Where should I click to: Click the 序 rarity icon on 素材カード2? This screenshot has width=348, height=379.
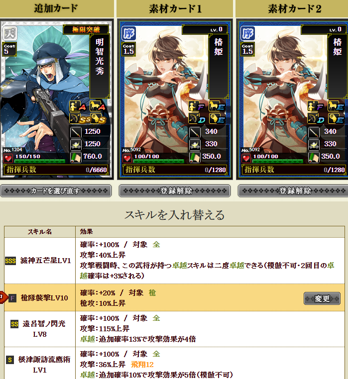point(248,33)
